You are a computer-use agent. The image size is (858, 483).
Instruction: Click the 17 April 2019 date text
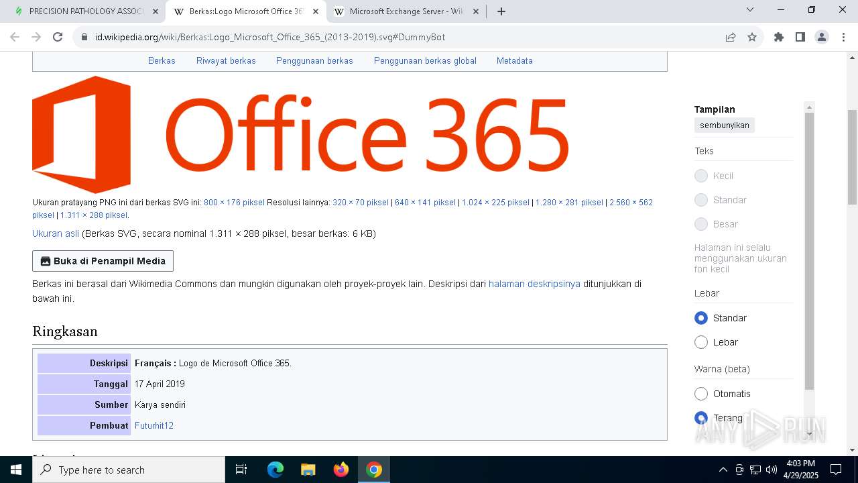tap(160, 384)
